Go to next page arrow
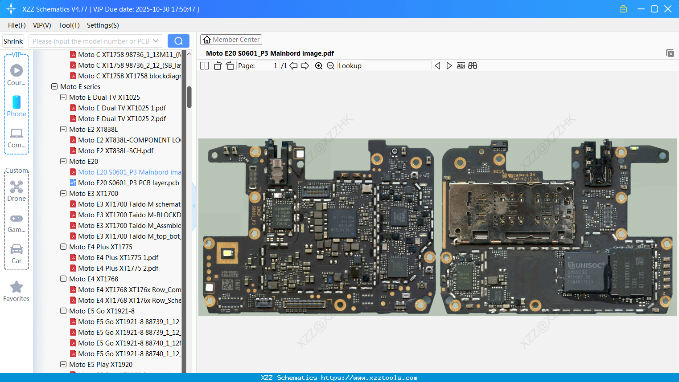The width and height of the screenshot is (679, 382). point(305,66)
